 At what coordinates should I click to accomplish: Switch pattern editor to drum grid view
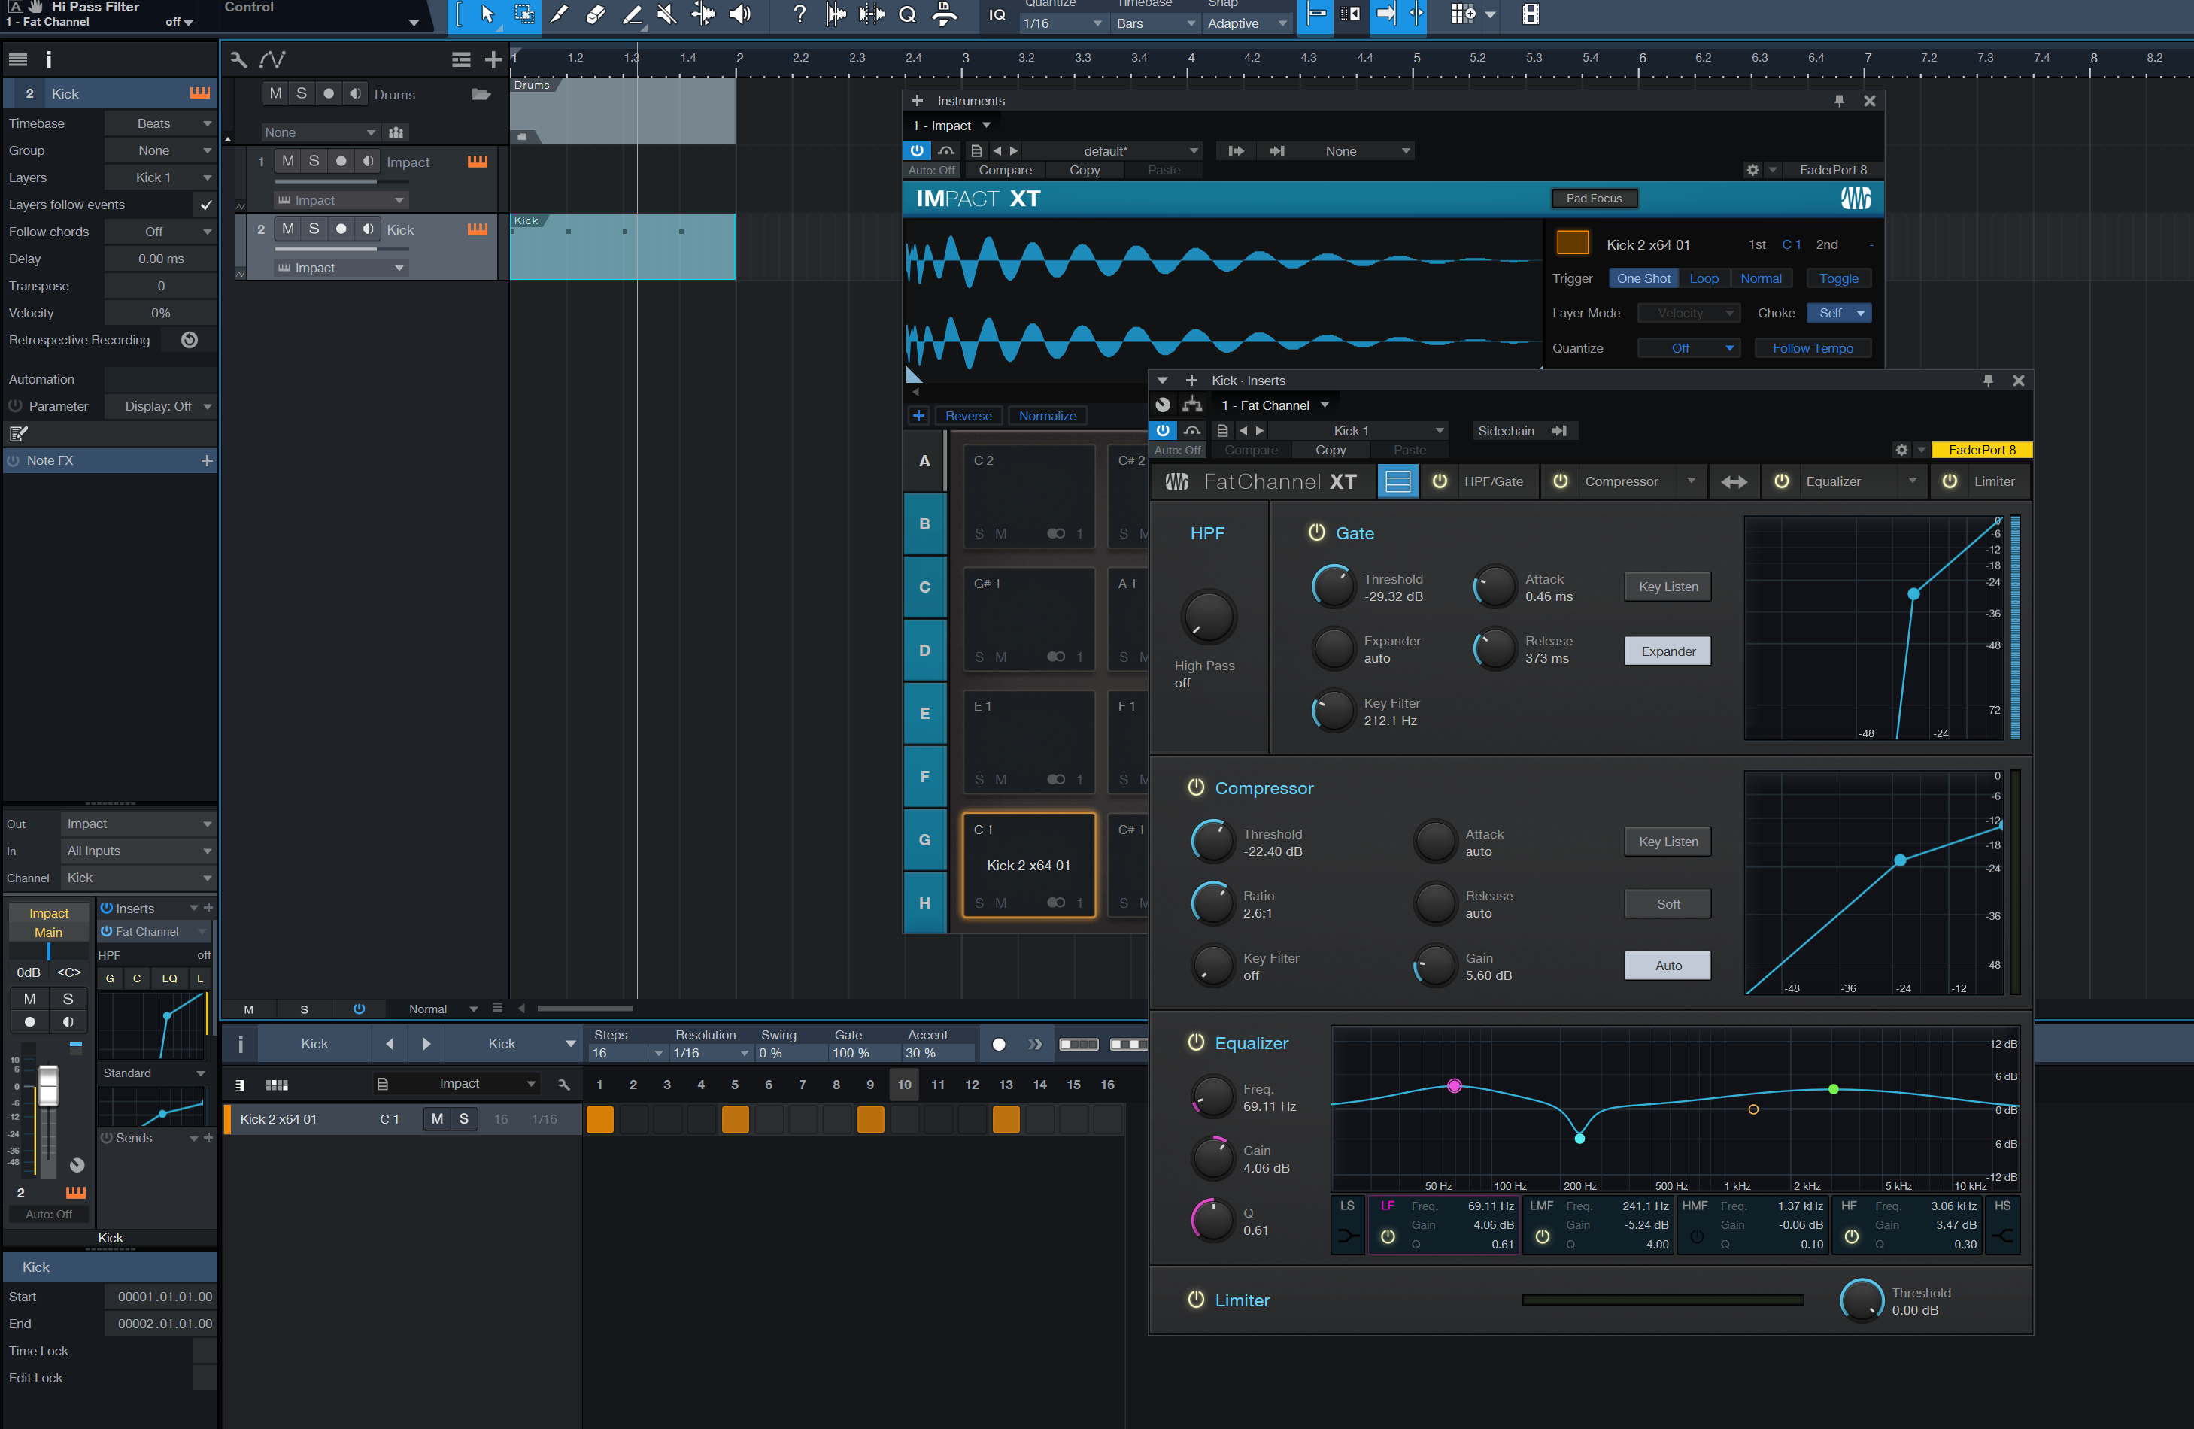277,1085
